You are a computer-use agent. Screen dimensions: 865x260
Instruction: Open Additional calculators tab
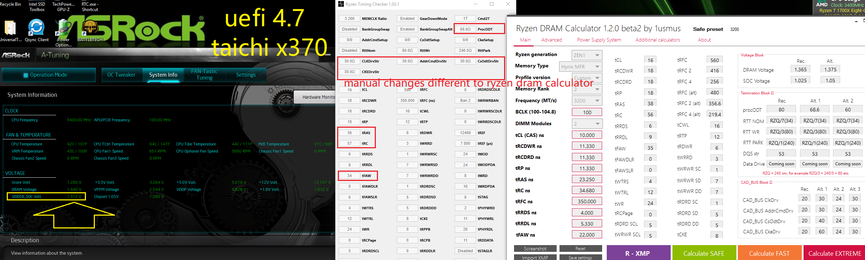coord(658,40)
